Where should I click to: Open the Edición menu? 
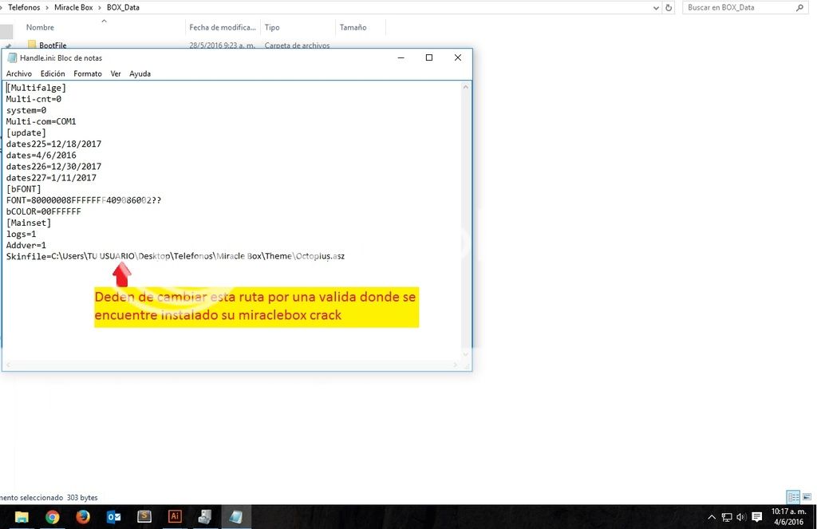[x=53, y=73]
